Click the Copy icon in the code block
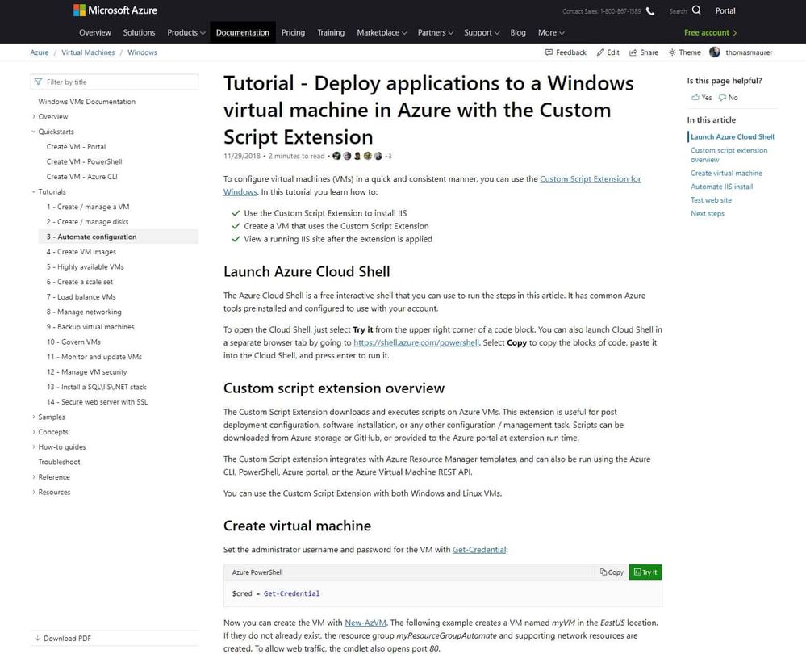Image resolution: width=806 pixels, height=654 pixels. tap(603, 572)
